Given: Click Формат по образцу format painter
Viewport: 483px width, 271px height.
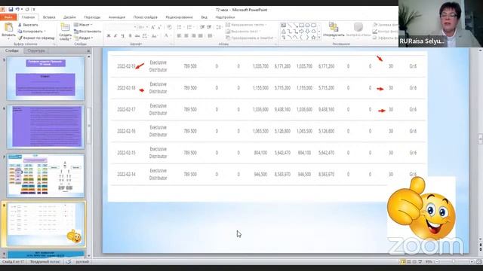Looking at the screenshot, I should tap(36, 38).
